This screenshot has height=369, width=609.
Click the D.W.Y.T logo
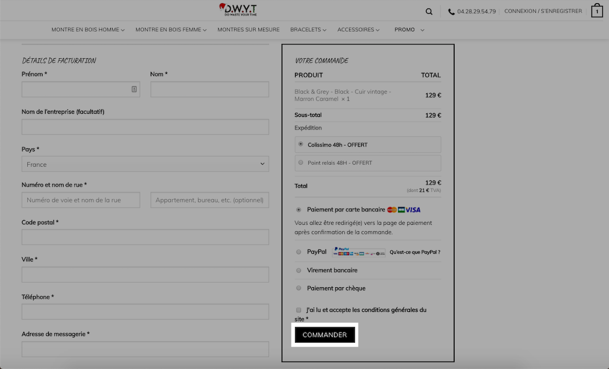(238, 9)
